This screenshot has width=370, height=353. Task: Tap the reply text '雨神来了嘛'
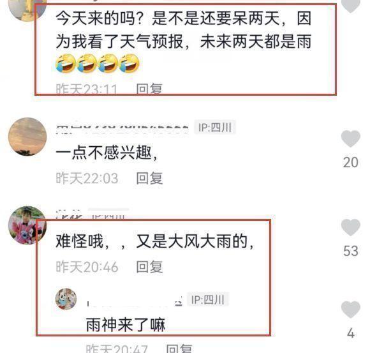click(125, 324)
